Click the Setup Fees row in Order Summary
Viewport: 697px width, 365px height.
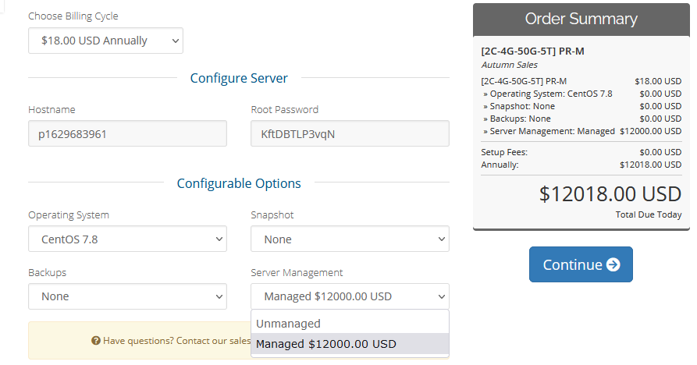504,152
